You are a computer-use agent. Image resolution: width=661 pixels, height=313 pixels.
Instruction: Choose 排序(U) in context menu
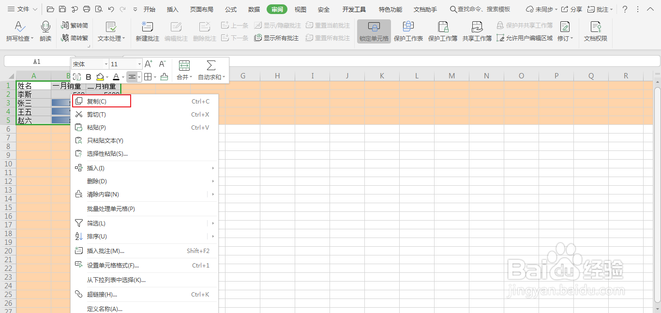pos(144,237)
